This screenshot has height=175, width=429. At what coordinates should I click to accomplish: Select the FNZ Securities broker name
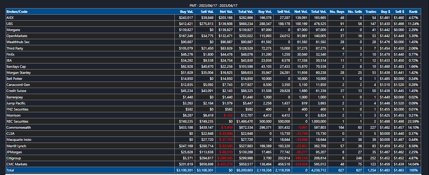click(17, 109)
